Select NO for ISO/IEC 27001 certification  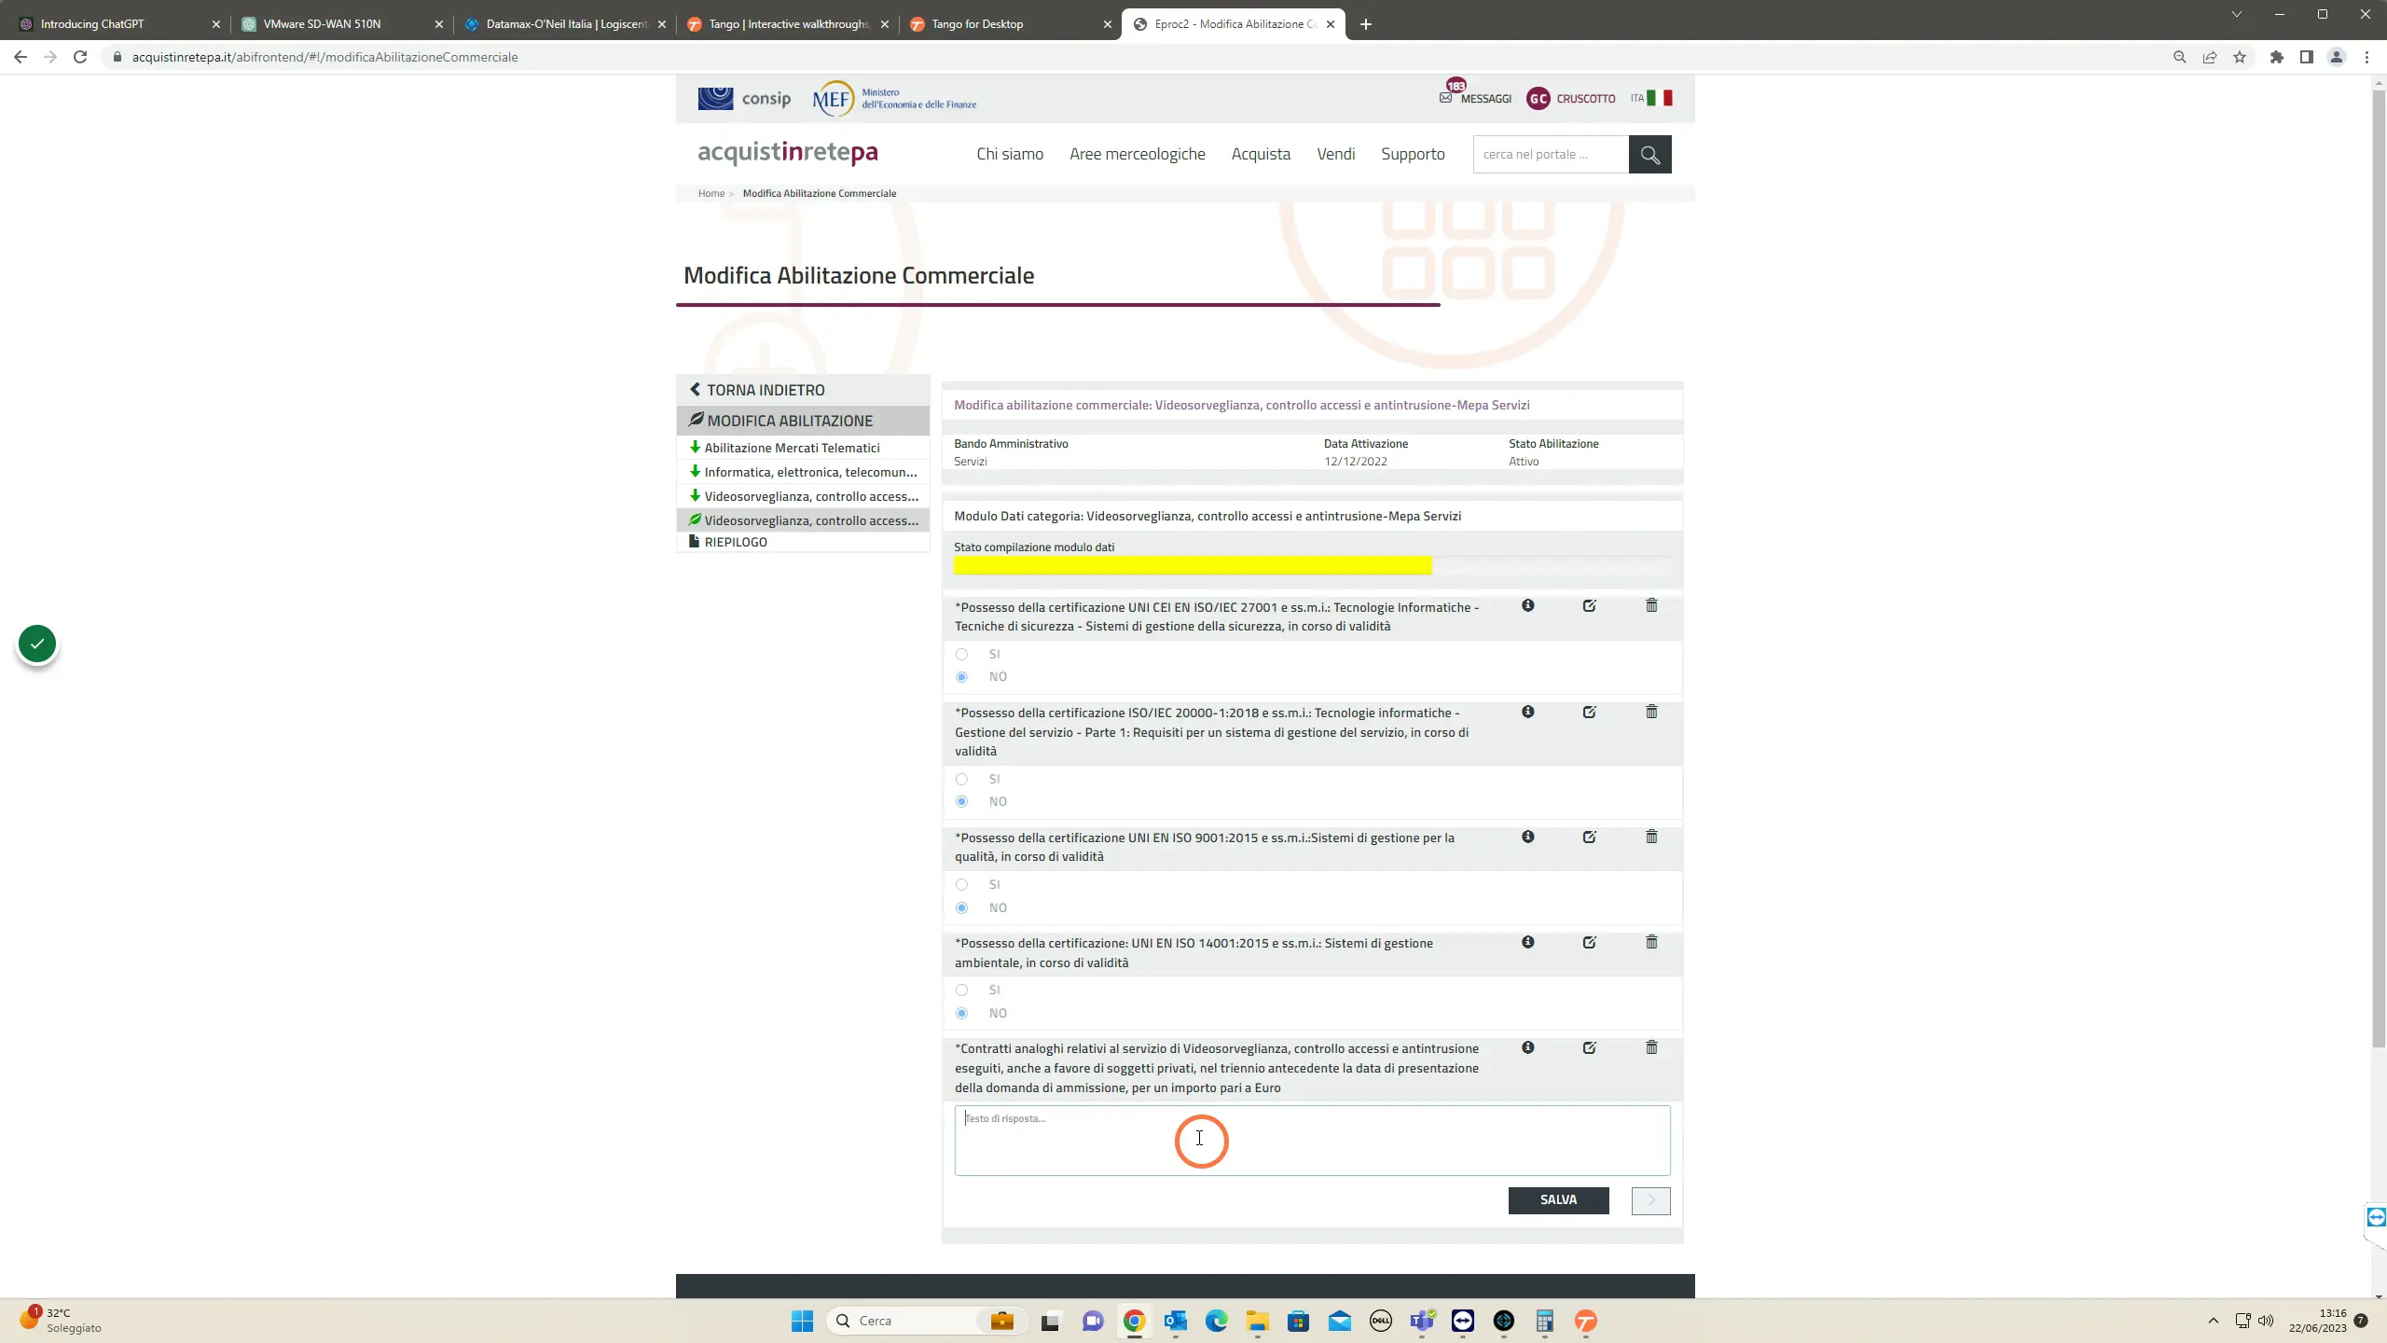coord(961,677)
